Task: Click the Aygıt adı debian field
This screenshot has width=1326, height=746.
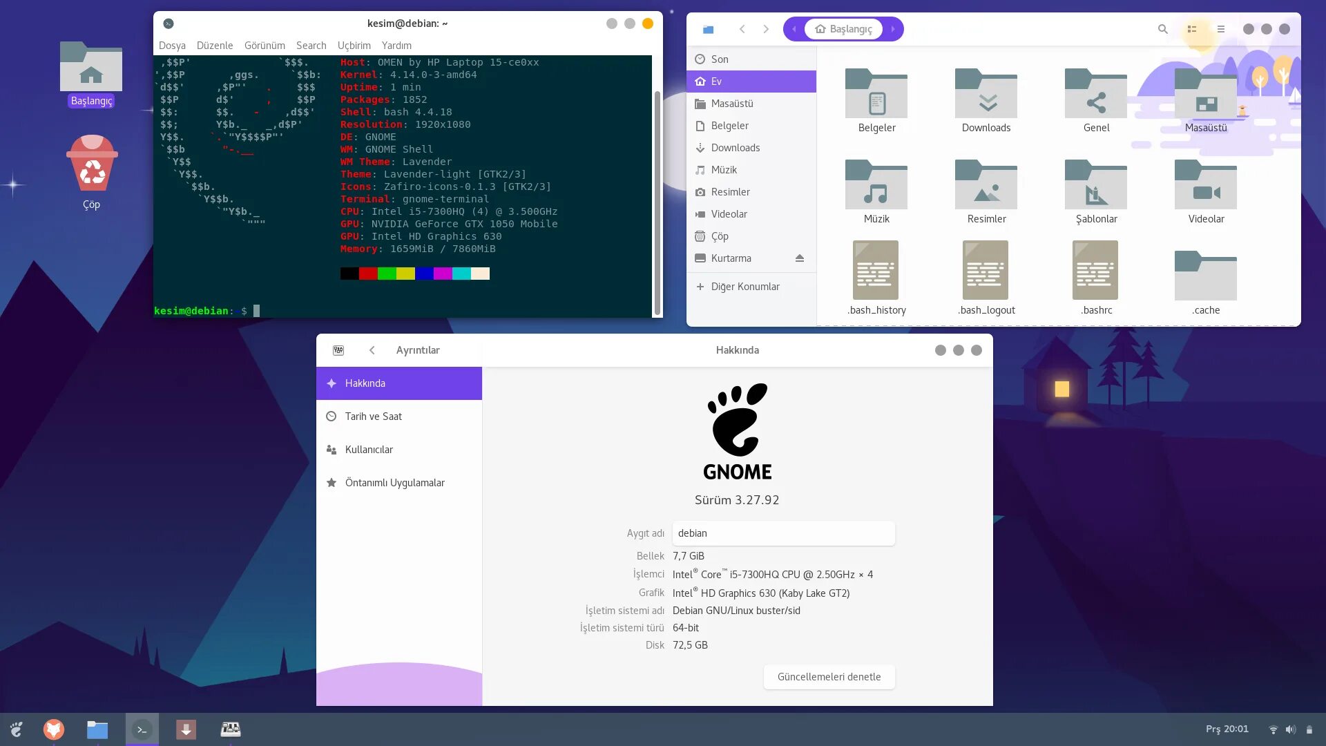Action: pos(783,533)
